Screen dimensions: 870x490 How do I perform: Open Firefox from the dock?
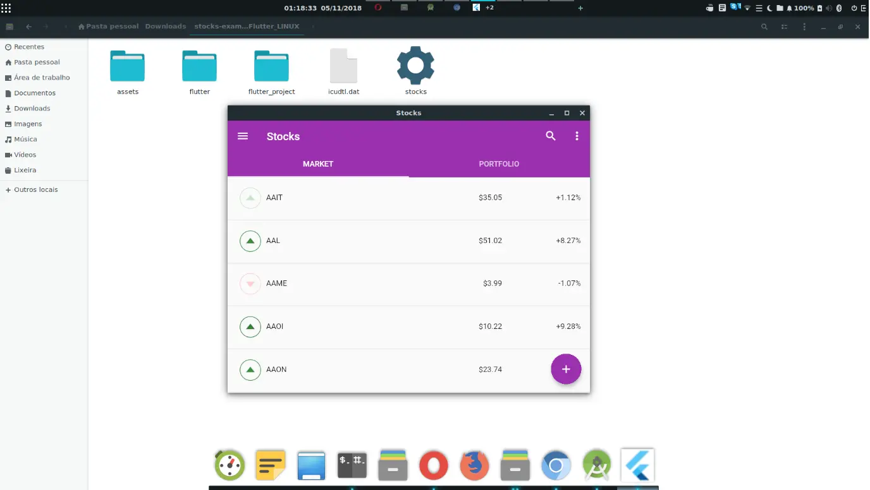pyautogui.click(x=474, y=465)
